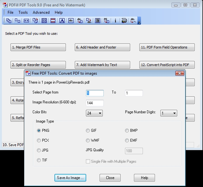The image size is (203, 187).
Task: Click the Text Watermark 'A' toolbar icon
Action: click(62, 21)
